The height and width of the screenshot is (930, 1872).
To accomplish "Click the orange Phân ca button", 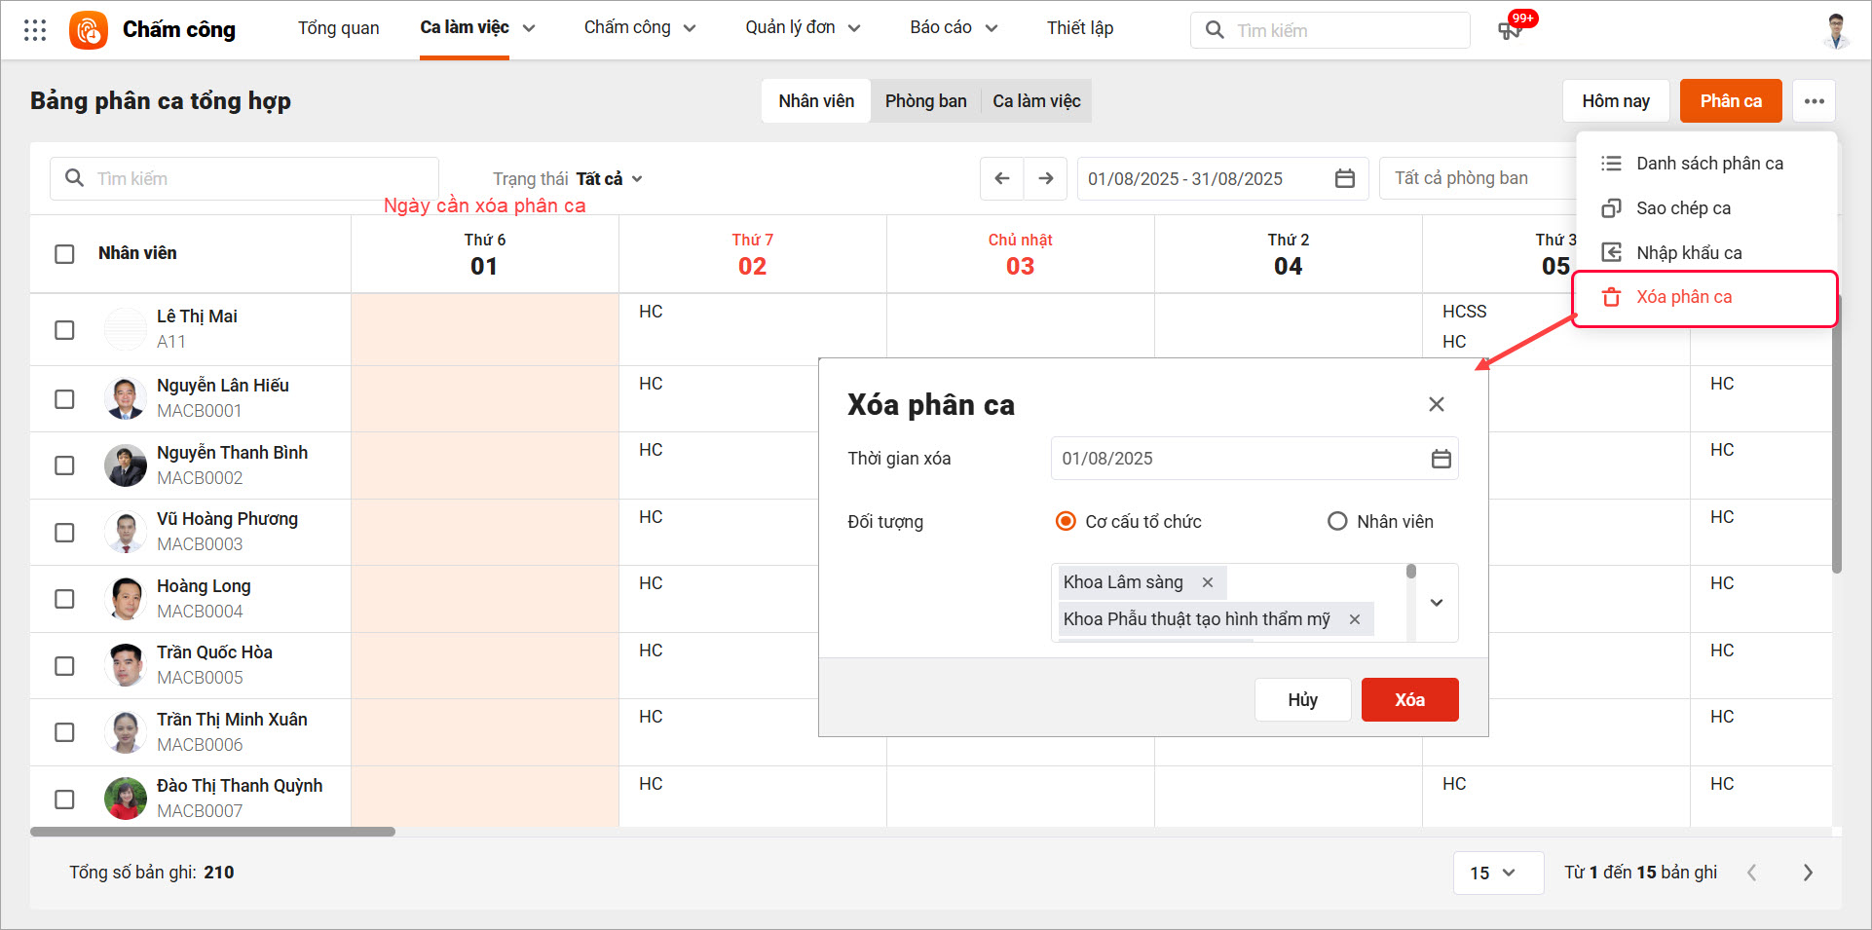I will (x=1730, y=101).
